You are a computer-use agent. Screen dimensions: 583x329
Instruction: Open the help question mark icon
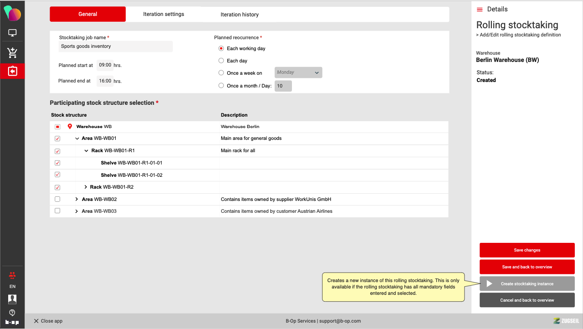click(x=12, y=313)
